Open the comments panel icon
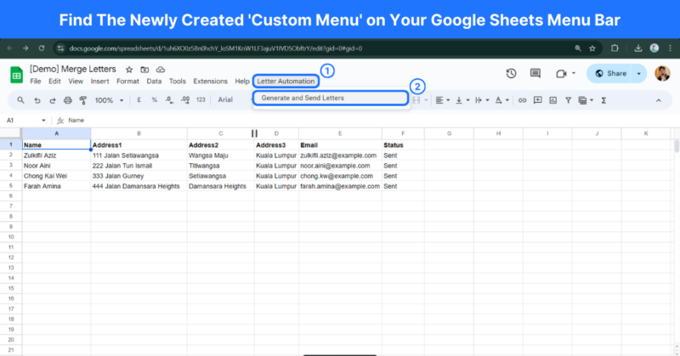This screenshot has width=680, height=356. (x=535, y=73)
